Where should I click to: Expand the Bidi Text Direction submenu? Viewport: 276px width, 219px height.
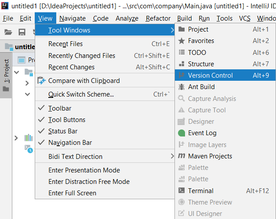105,156
